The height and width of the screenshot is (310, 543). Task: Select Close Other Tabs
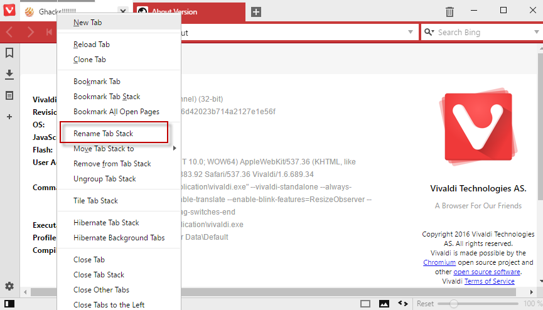(x=119, y=289)
